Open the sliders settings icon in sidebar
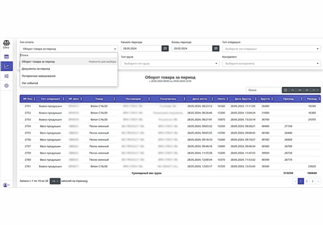This screenshot has height=225, width=323. point(6,76)
